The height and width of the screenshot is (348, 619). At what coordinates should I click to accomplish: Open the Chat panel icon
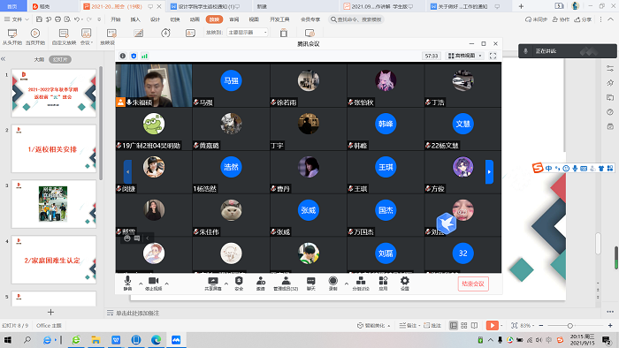pos(311,284)
